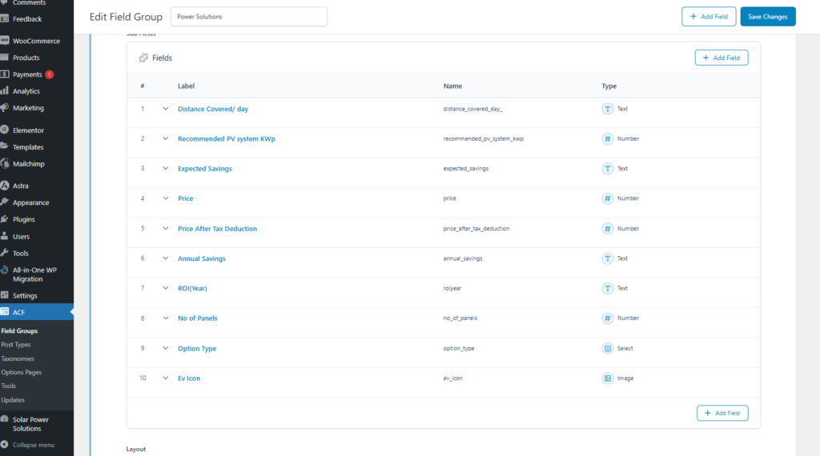Select the ACF sidebar icon
820x456 pixels.
pos(5,312)
